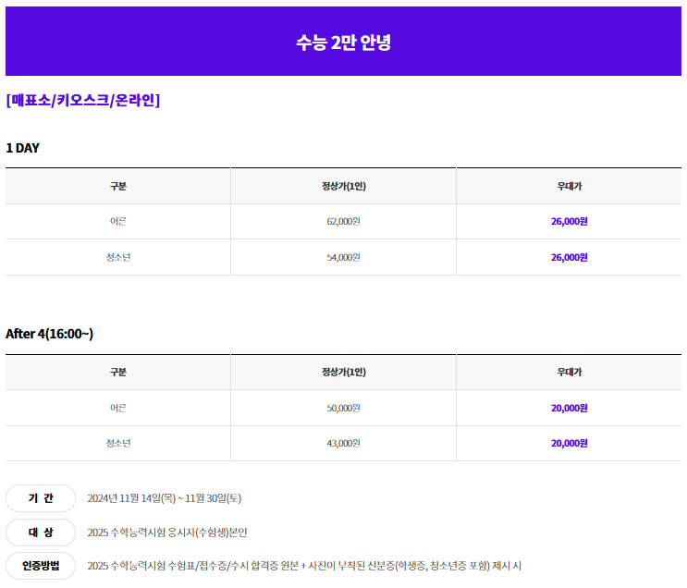The height and width of the screenshot is (588, 687).
Task: Click 20,000원 discount price in After 4 어른 row
Action: tap(570, 408)
